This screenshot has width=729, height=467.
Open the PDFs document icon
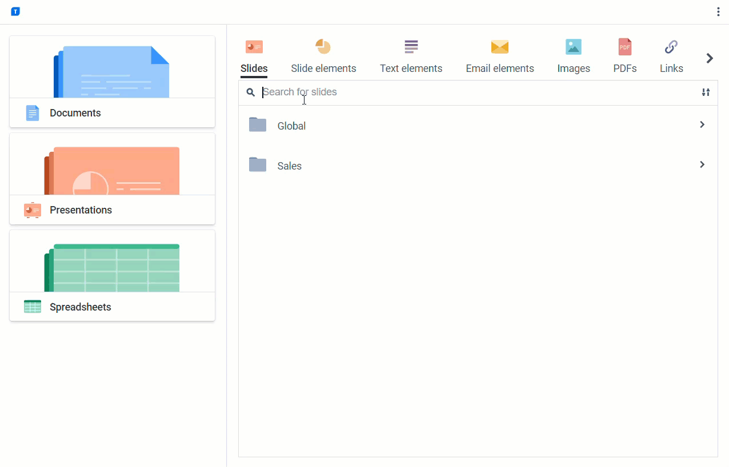coord(624,47)
